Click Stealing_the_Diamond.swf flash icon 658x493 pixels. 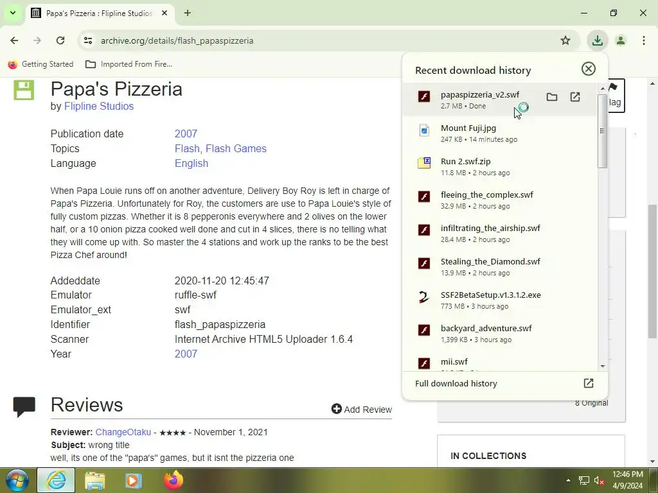click(424, 263)
